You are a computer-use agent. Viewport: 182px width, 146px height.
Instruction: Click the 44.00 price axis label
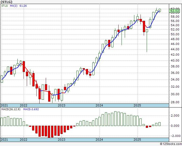[x=175, y=49]
